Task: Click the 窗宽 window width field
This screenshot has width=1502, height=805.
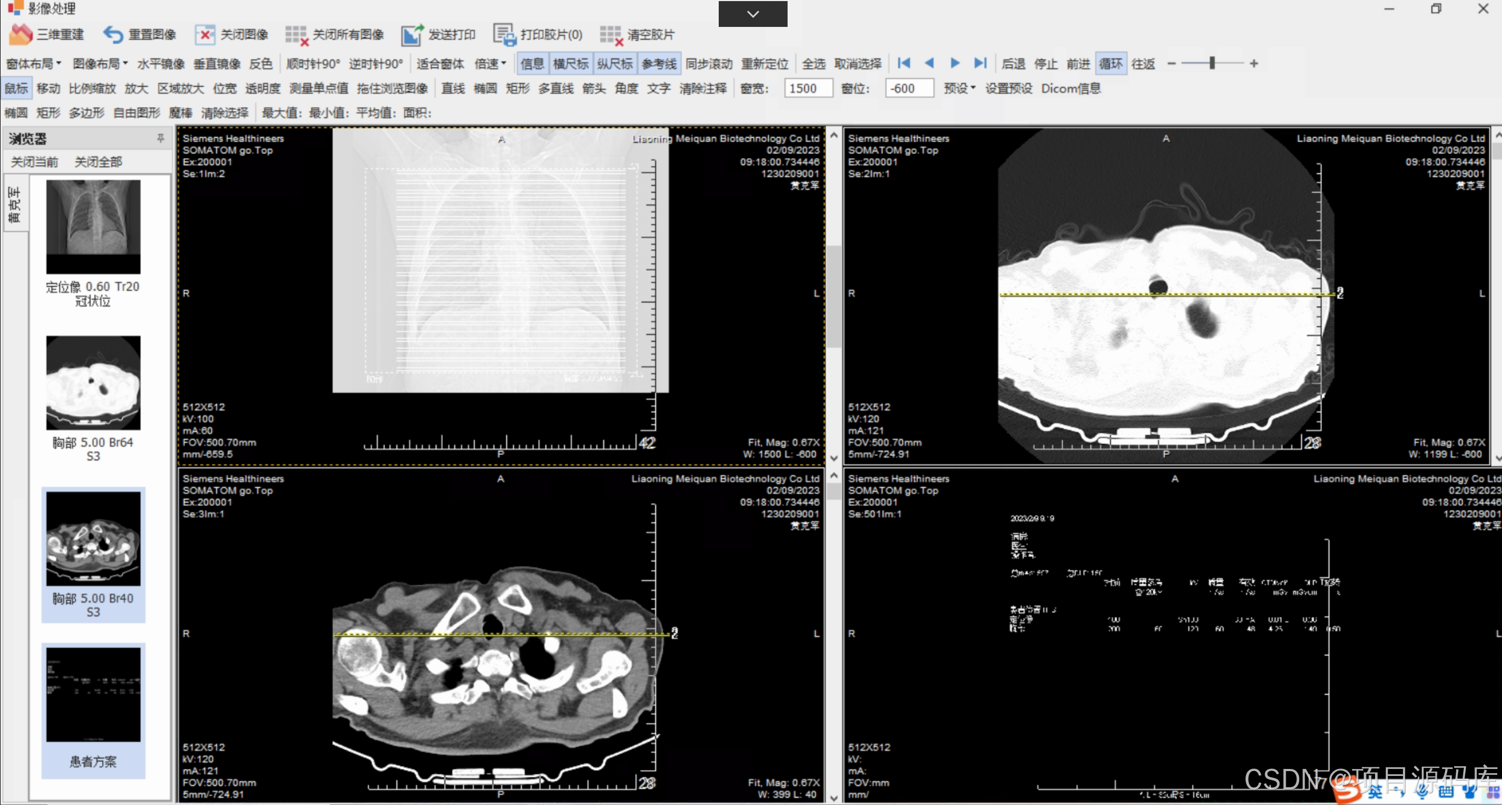Action: (x=808, y=88)
